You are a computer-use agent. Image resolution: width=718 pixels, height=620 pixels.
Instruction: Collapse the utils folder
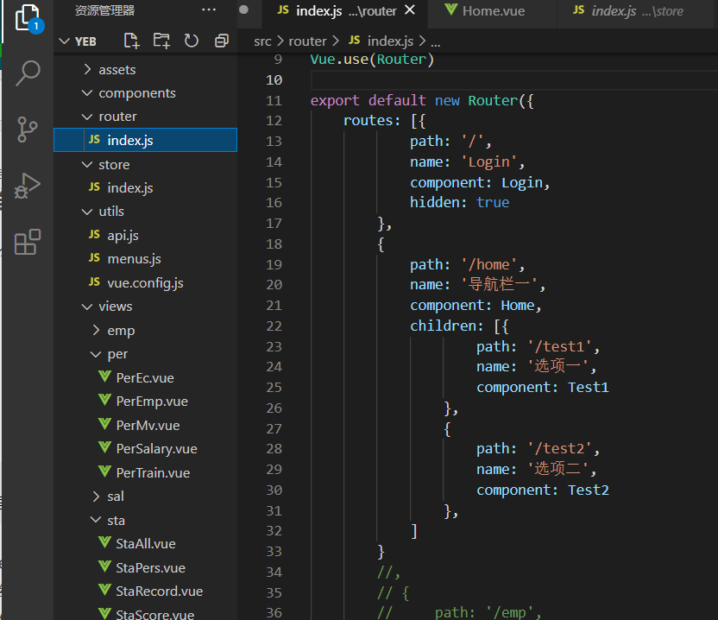click(x=87, y=212)
